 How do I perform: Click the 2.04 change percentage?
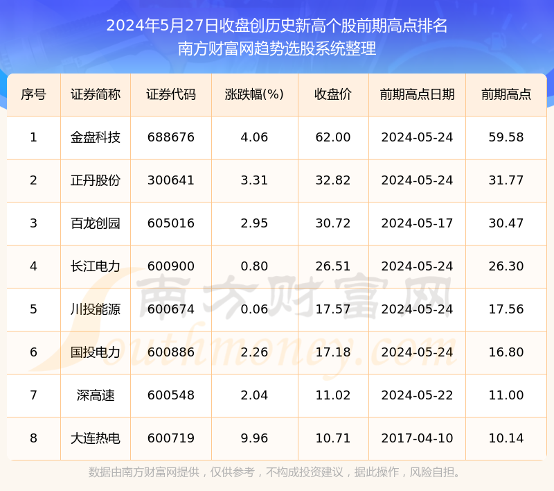254,395
